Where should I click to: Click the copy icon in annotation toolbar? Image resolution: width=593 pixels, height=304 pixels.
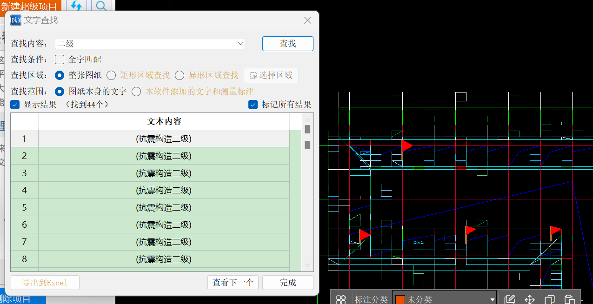click(x=550, y=299)
